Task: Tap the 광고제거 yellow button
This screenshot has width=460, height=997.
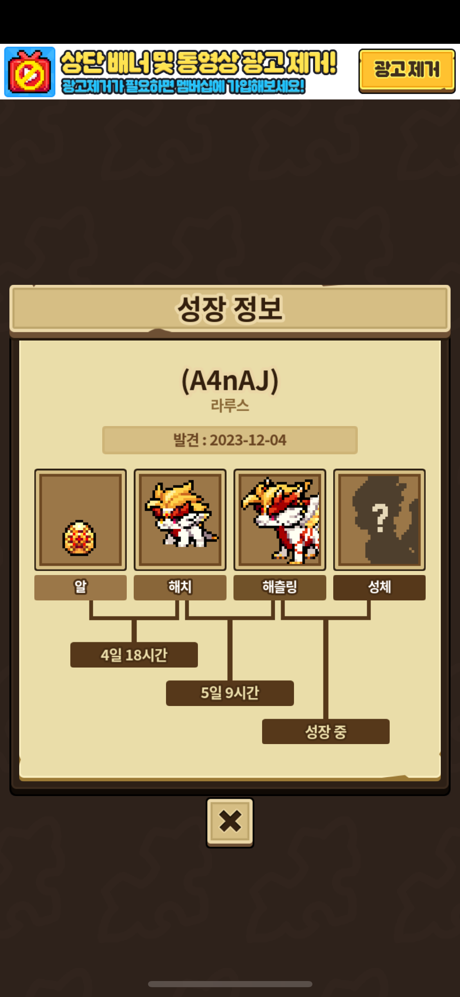Action: click(x=407, y=71)
